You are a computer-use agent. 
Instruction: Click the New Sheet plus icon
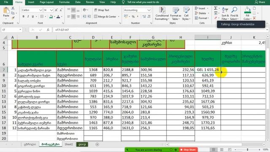tap(97, 144)
